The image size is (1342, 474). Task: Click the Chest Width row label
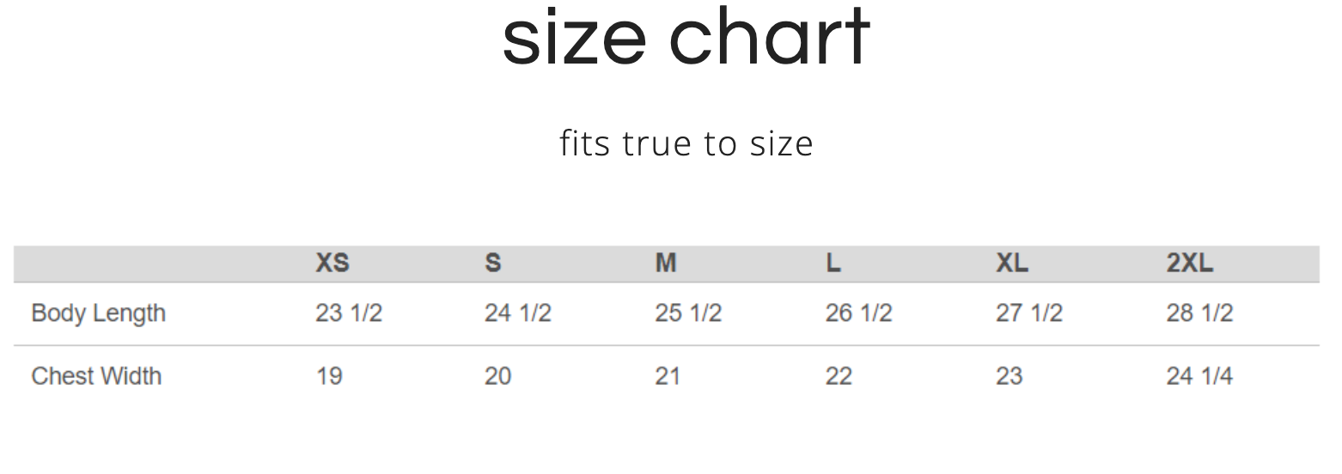pos(96,376)
